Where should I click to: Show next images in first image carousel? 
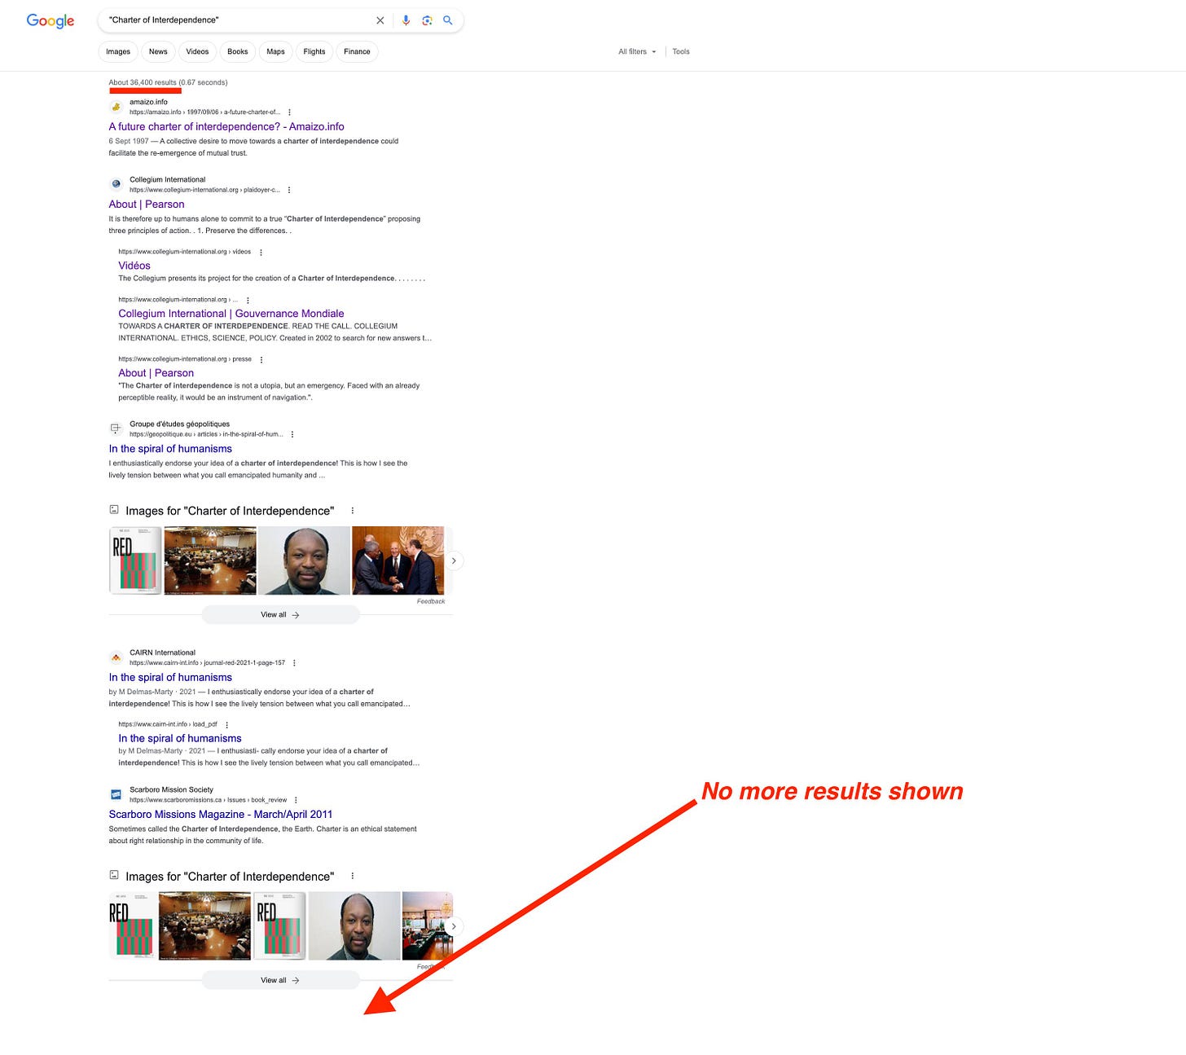454,560
